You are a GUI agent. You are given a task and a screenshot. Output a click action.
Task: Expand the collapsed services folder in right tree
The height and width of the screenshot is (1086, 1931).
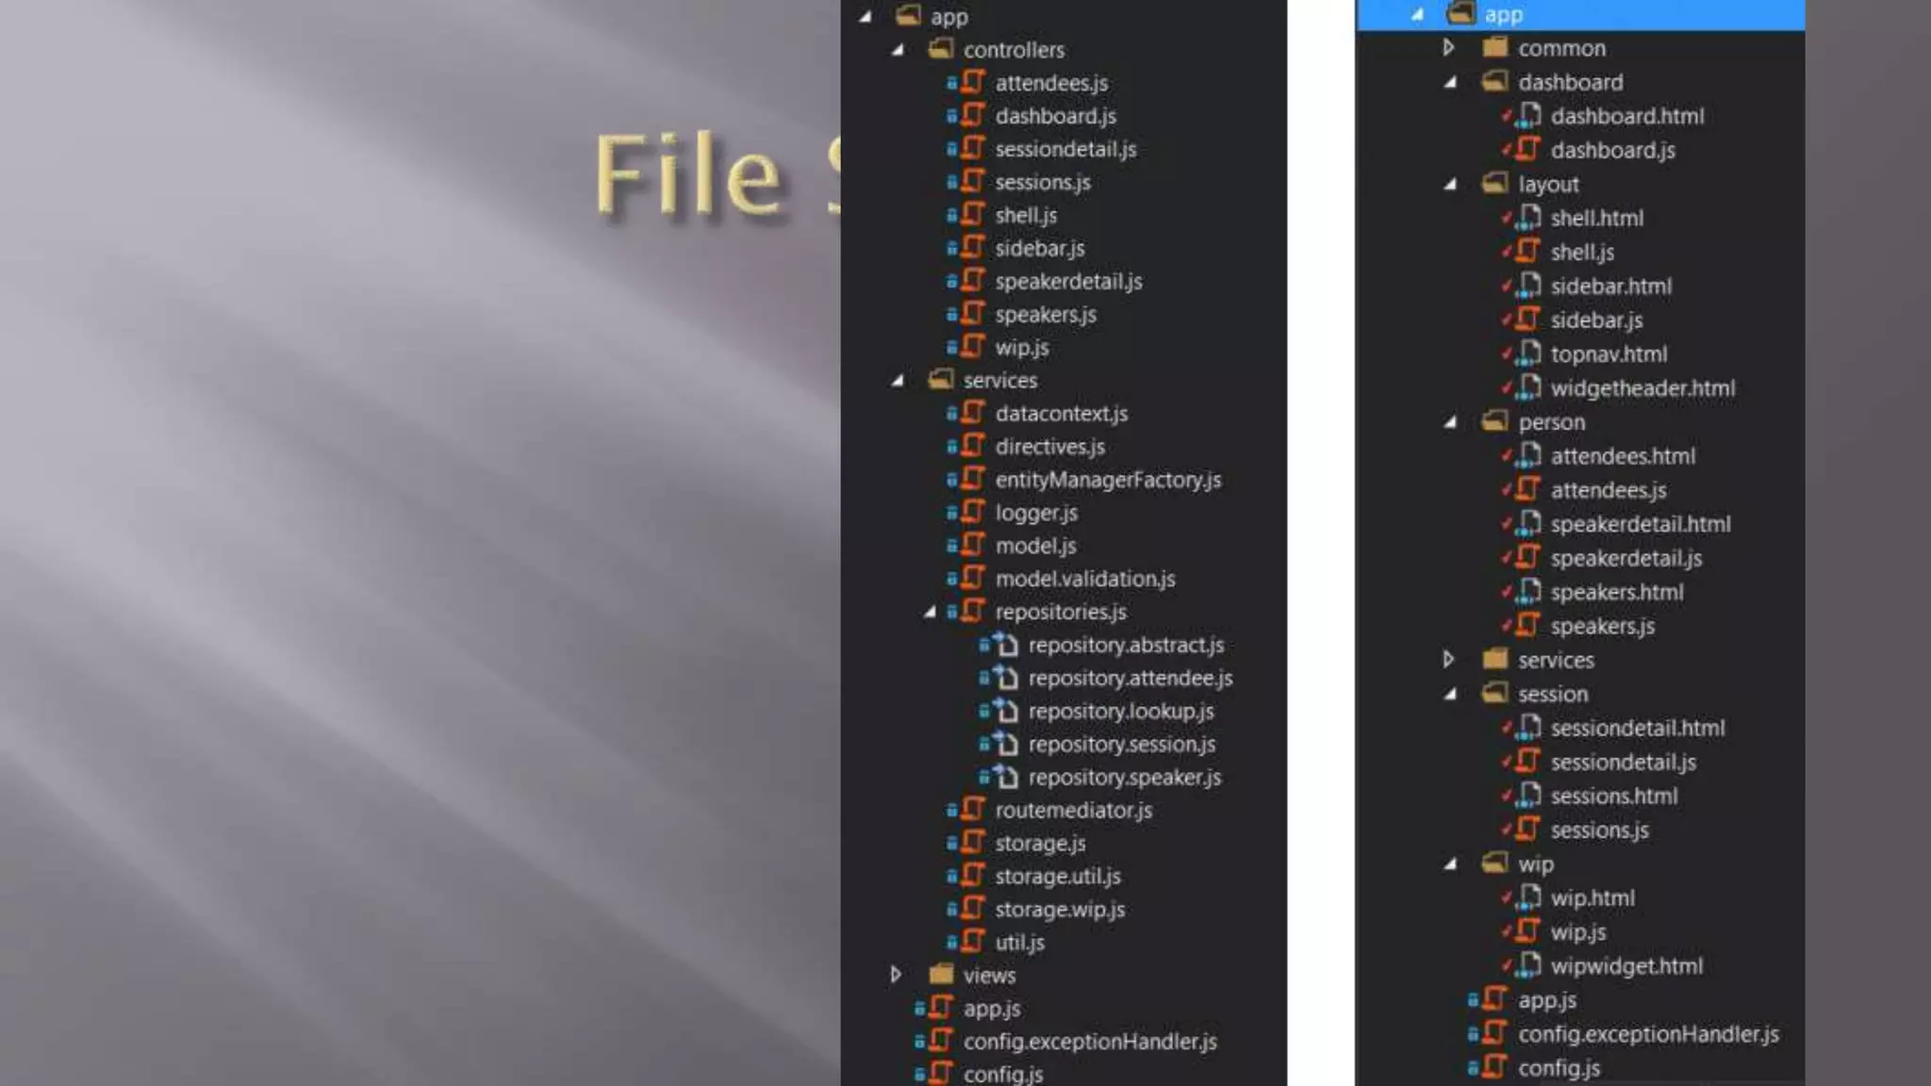point(1449,660)
